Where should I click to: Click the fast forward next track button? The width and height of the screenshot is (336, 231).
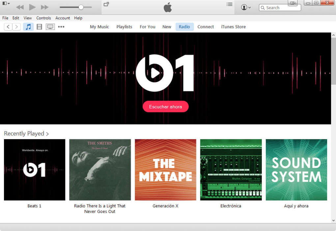(x=44, y=7)
